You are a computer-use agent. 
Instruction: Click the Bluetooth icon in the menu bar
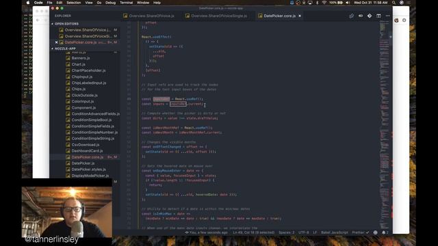coord(317,3)
